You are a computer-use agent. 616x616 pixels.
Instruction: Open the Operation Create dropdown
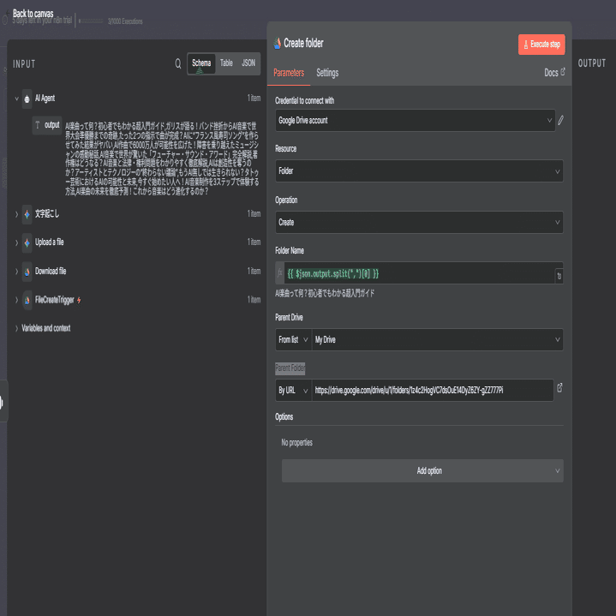click(419, 223)
